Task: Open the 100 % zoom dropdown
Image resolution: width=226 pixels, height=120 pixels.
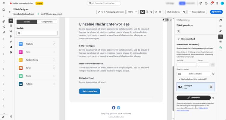Action: (133, 12)
